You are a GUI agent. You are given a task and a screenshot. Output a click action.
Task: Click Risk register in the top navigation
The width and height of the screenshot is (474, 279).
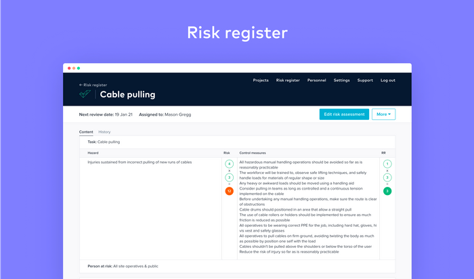pyautogui.click(x=288, y=81)
